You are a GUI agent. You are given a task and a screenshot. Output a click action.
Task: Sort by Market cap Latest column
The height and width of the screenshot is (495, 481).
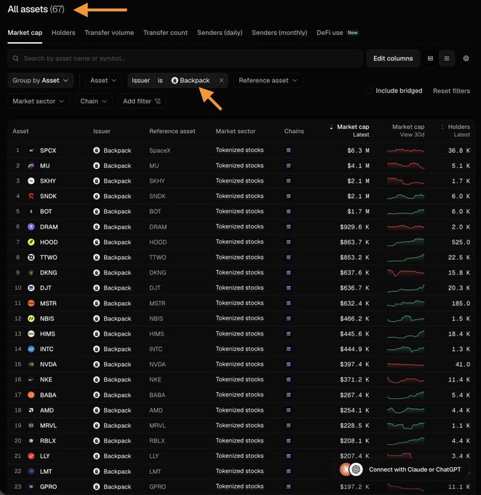(349, 130)
